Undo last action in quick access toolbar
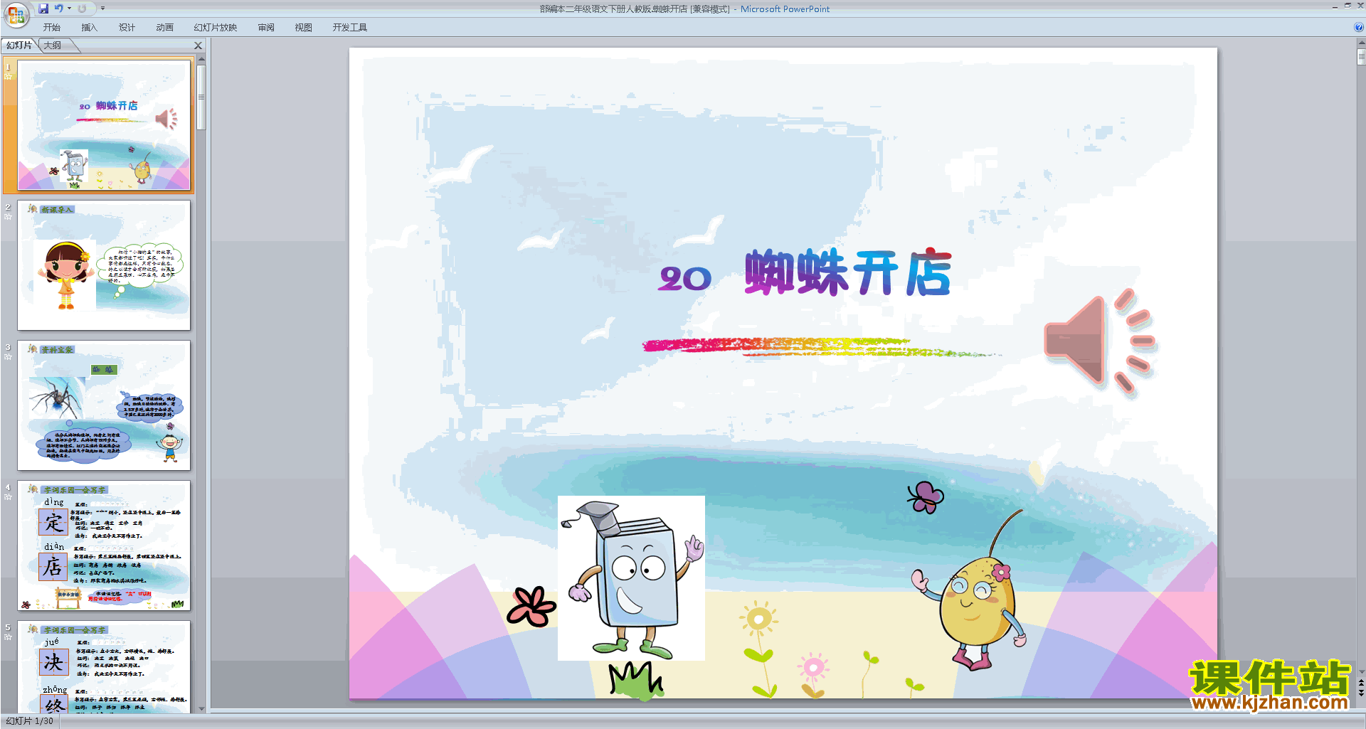 (59, 9)
